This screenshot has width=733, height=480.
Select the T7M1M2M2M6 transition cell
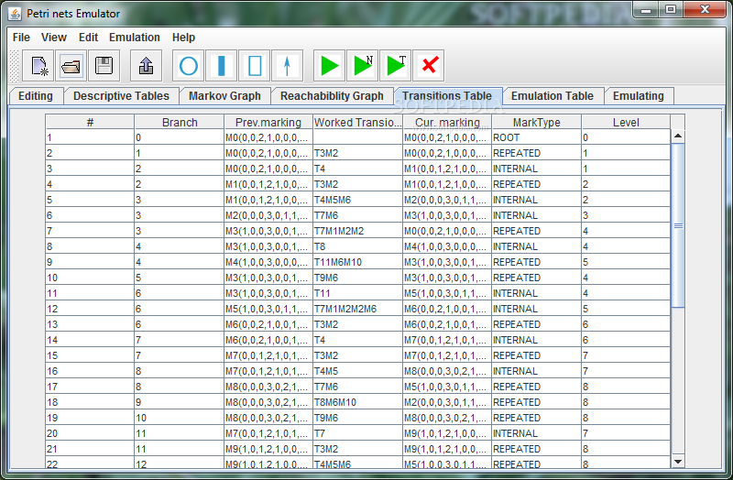pos(357,309)
